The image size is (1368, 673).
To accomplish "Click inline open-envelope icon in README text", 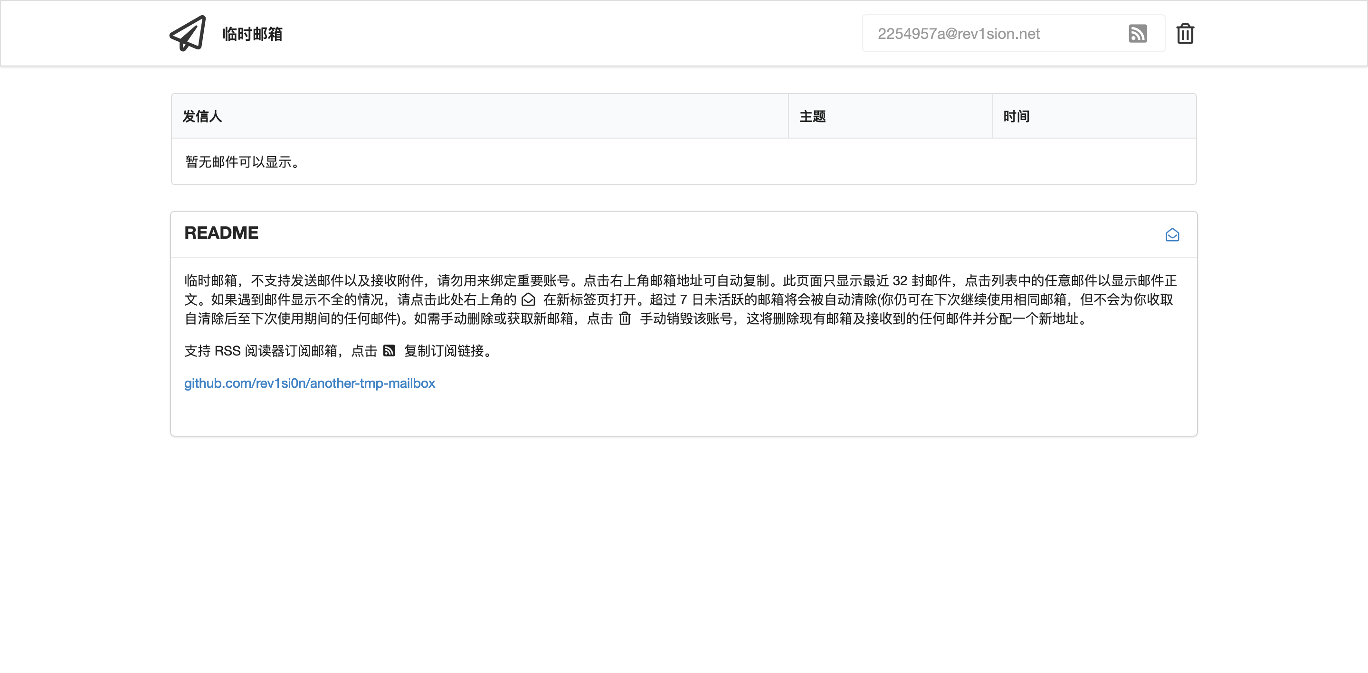I will 528,300.
